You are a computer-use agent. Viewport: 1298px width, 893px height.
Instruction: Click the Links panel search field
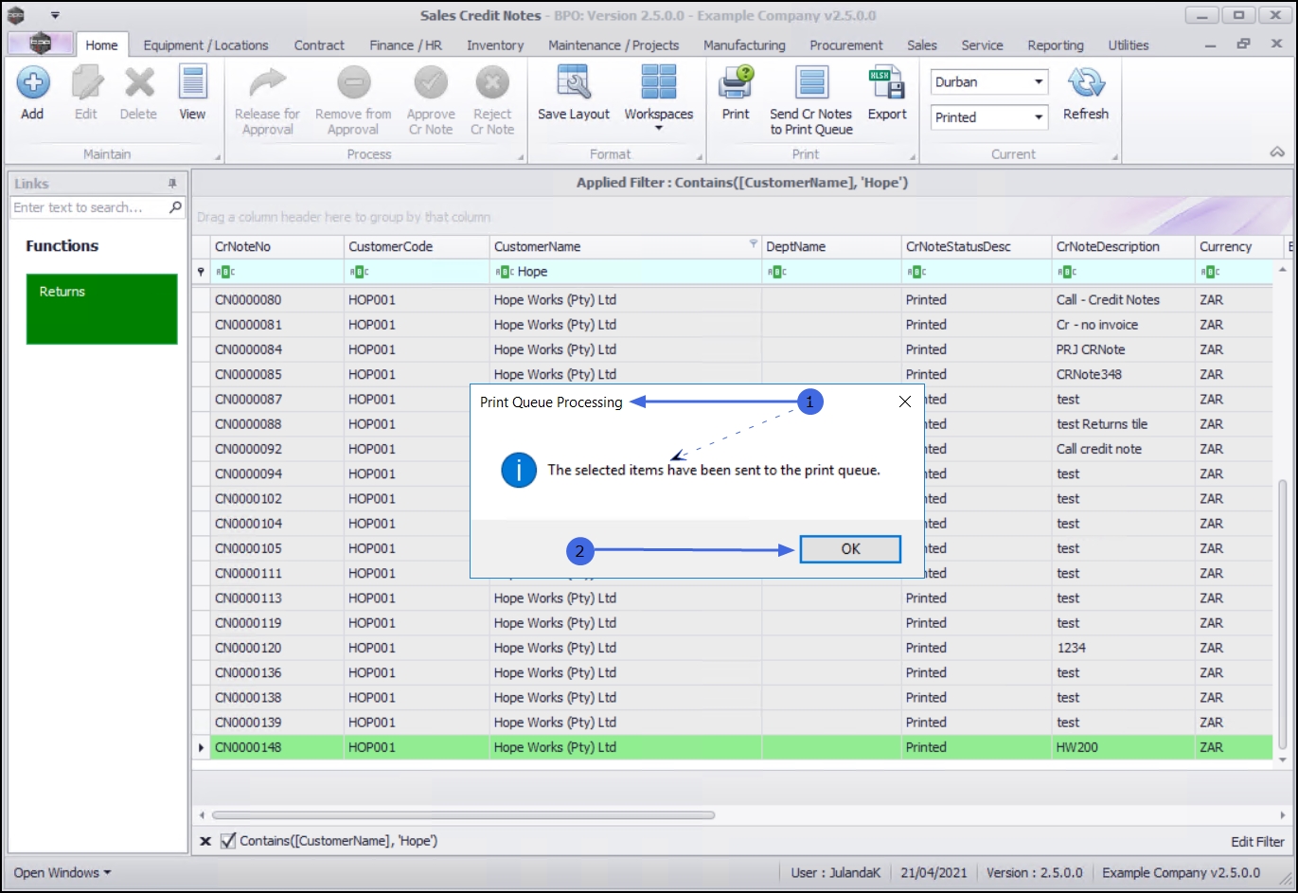pos(90,207)
